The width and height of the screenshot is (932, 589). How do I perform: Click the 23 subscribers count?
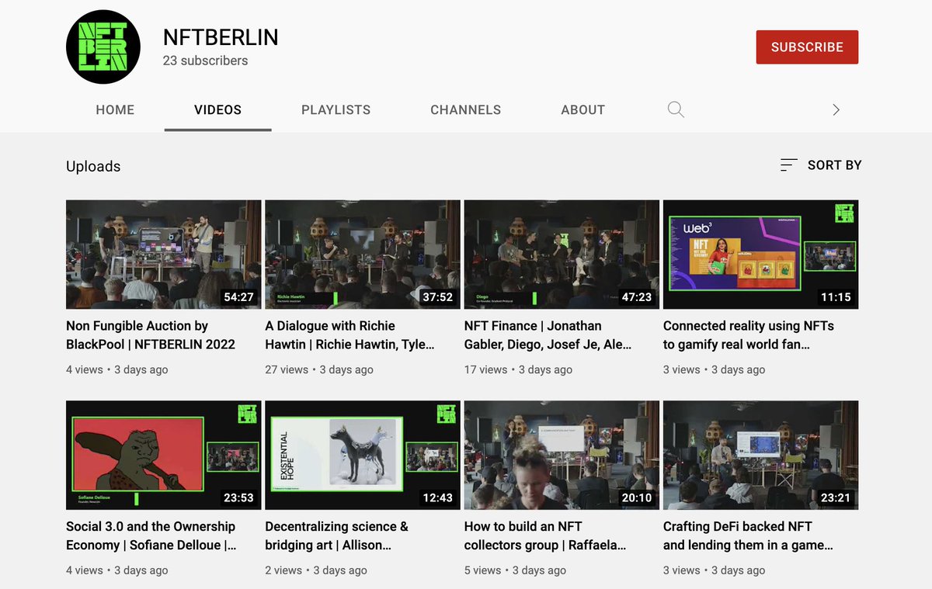[205, 61]
